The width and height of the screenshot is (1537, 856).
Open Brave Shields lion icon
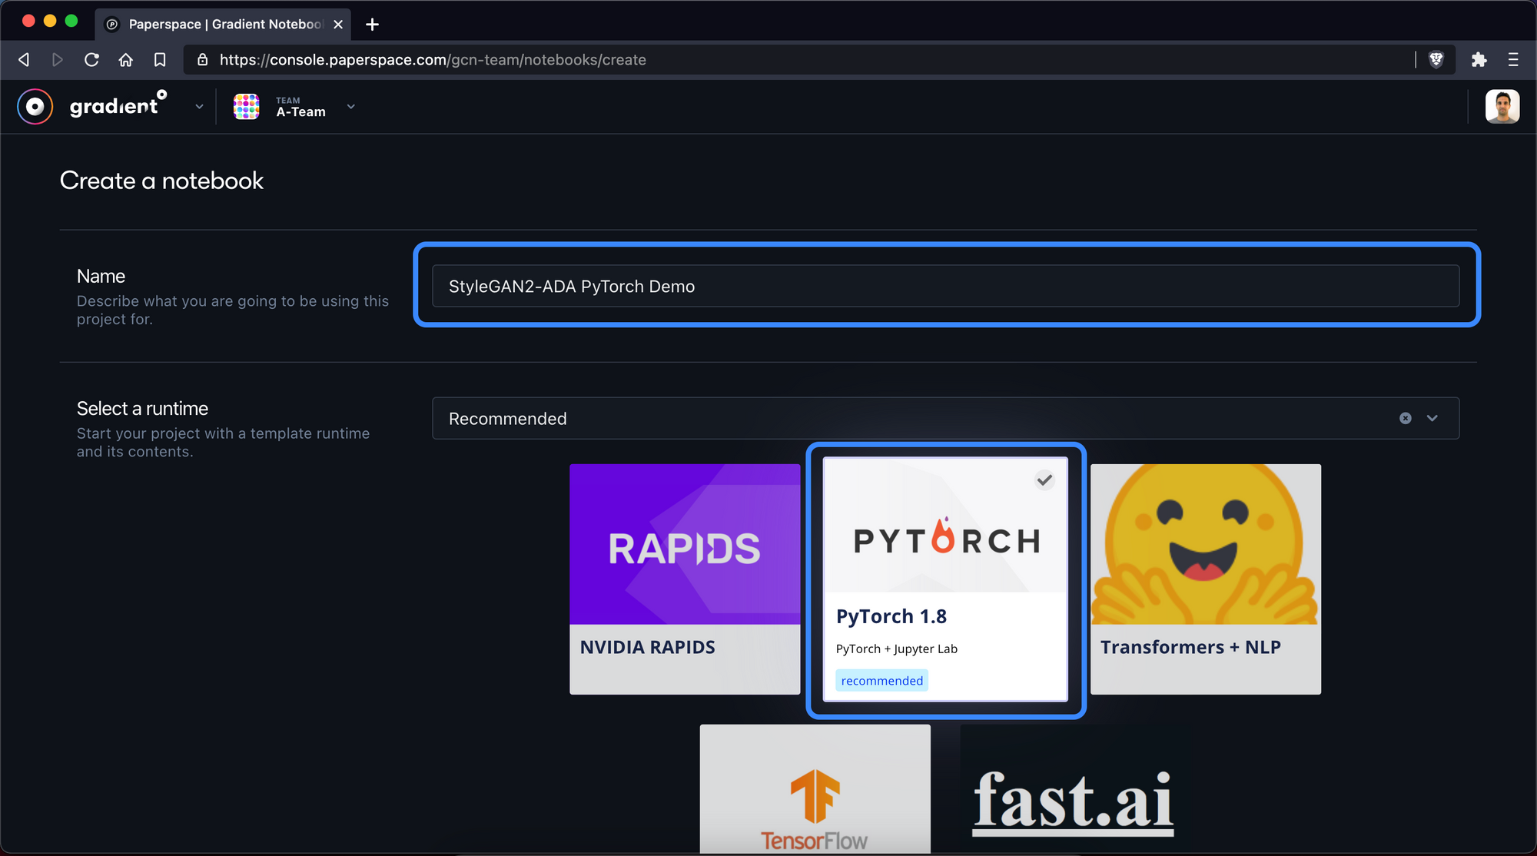(1436, 60)
